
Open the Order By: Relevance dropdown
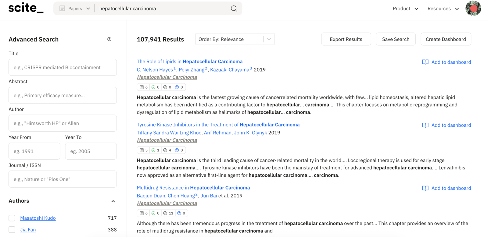[x=235, y=39]
